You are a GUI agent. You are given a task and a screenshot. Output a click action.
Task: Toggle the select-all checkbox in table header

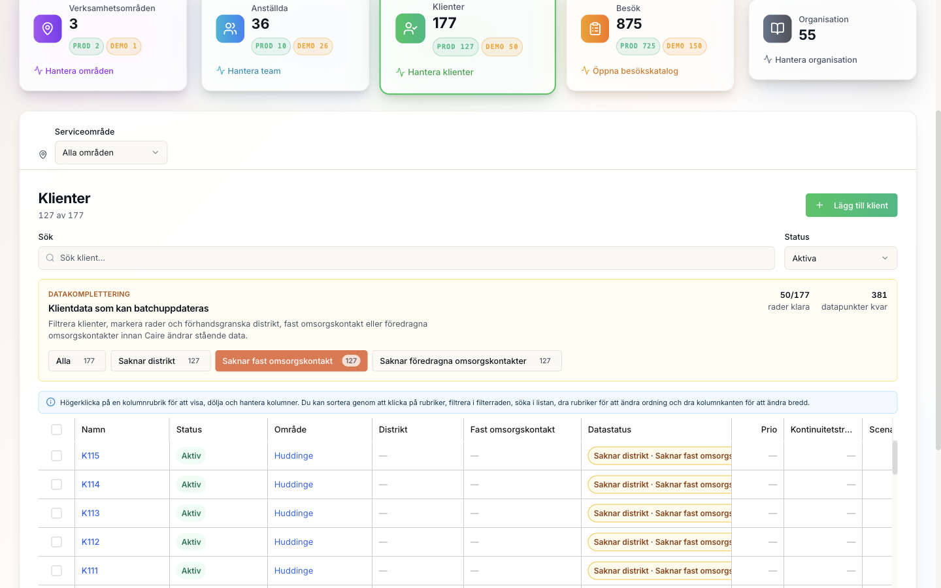[57, 429]
